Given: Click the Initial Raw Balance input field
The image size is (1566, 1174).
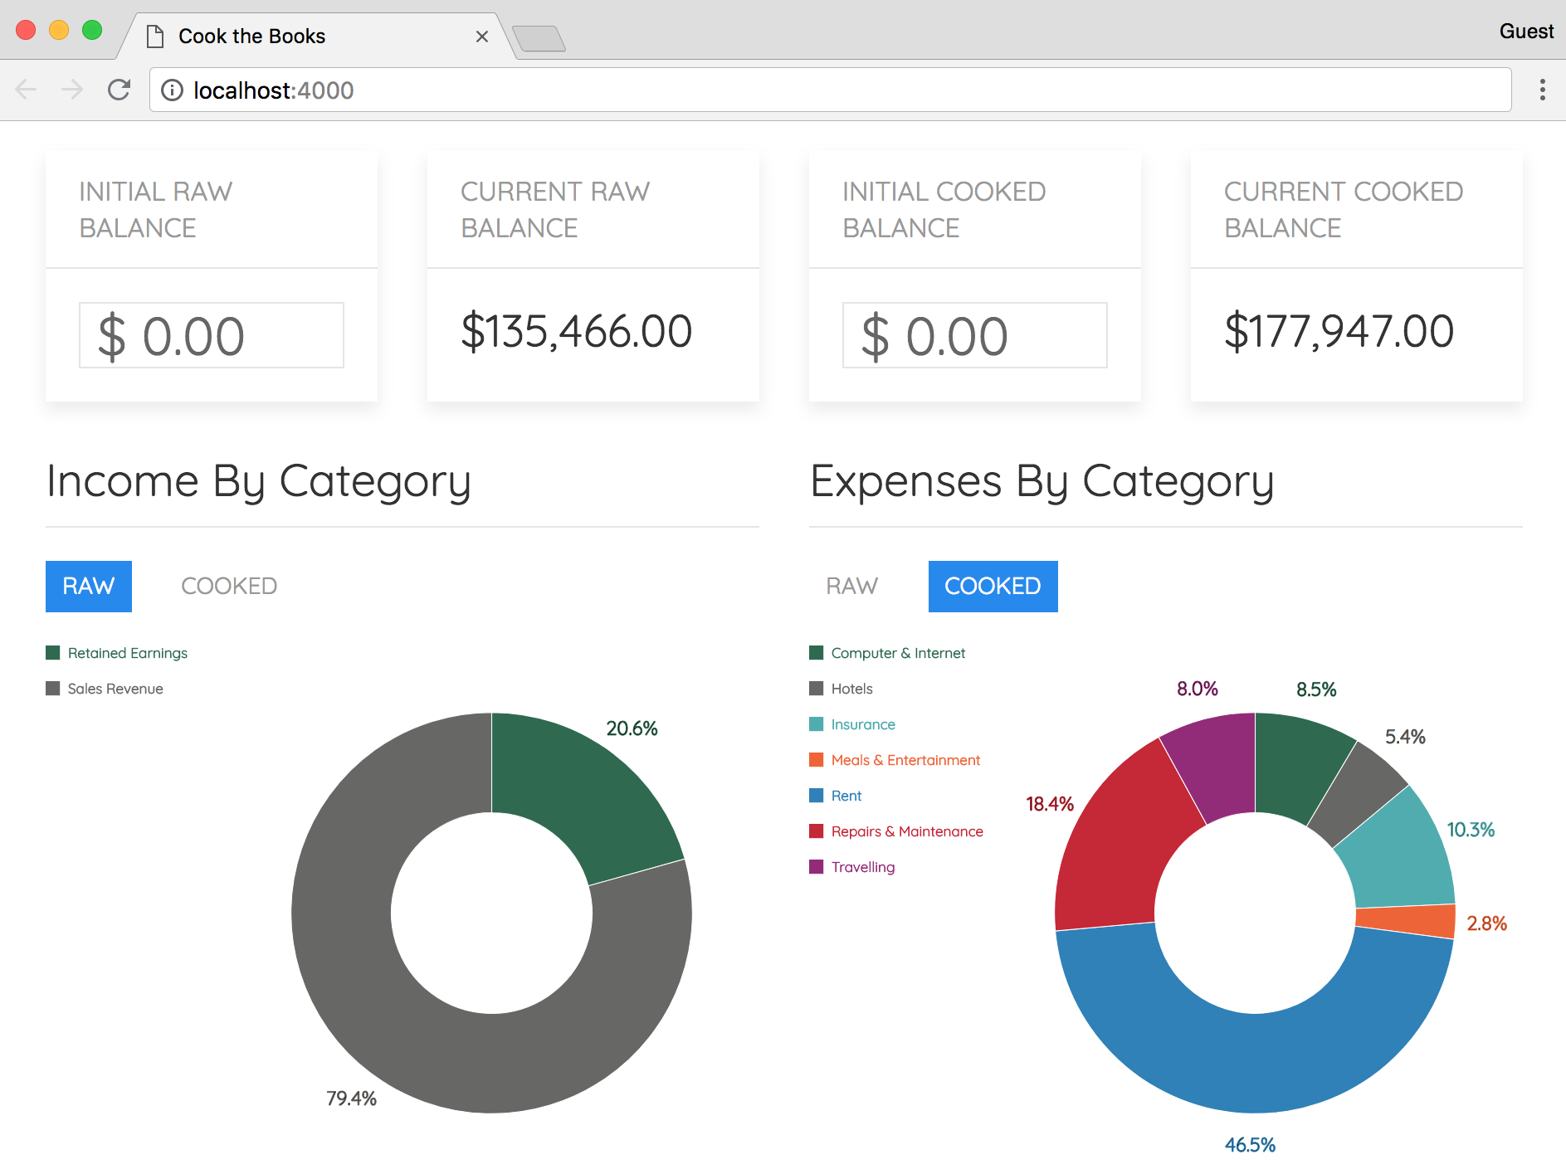Looking at the screenshot, I should coord(212,335).
